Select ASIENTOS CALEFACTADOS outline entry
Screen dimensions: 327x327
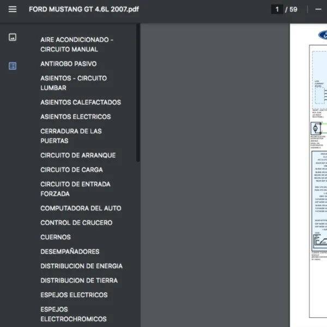[x=81, y=102]
